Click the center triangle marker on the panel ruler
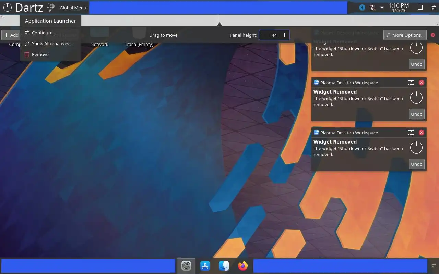 (219, 24)
